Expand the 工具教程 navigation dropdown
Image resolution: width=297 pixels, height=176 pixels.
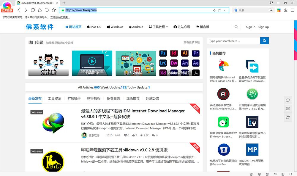pos(158,27)
